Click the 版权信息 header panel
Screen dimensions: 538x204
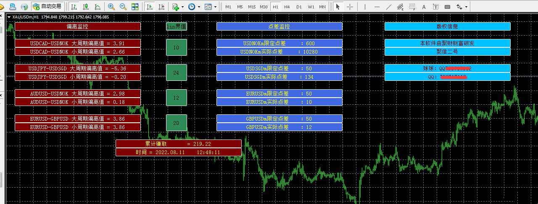click(448, 26)
